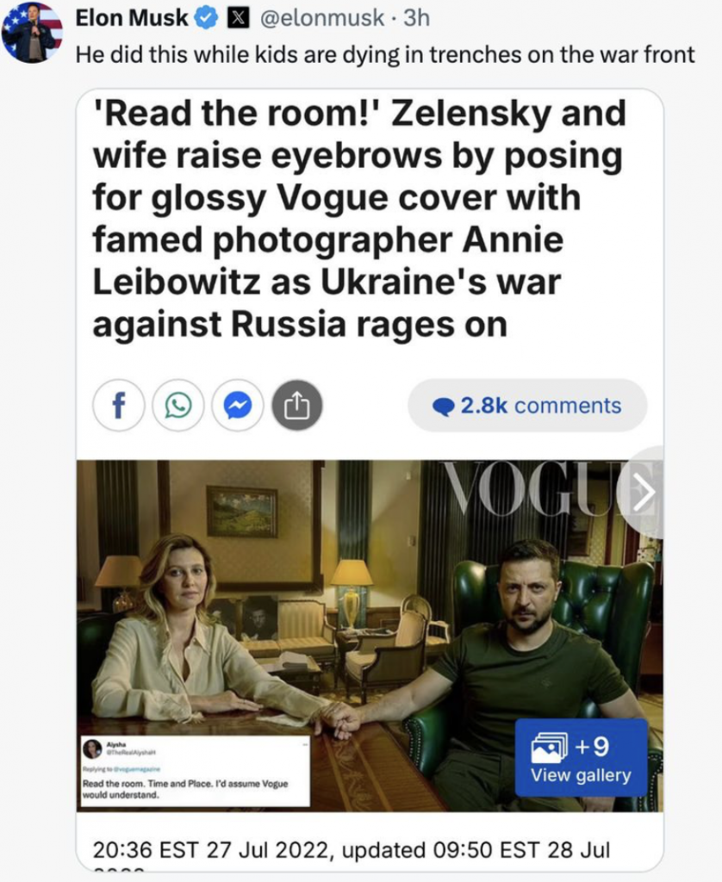
Task: Open Elon Musk's profile avatar
Action: click(x=32, y=32)
